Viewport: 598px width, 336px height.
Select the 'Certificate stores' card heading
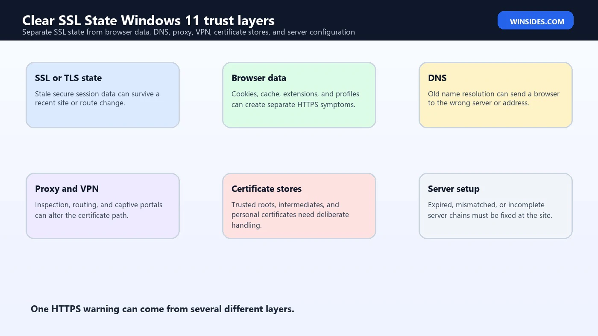point(267,189)
